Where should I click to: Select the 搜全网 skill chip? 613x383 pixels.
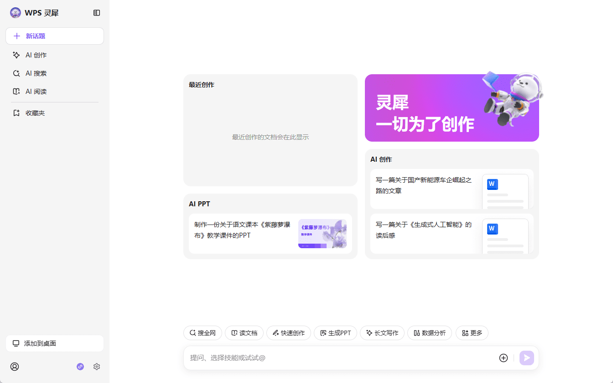pyautogui.click(x=203, y=333)
